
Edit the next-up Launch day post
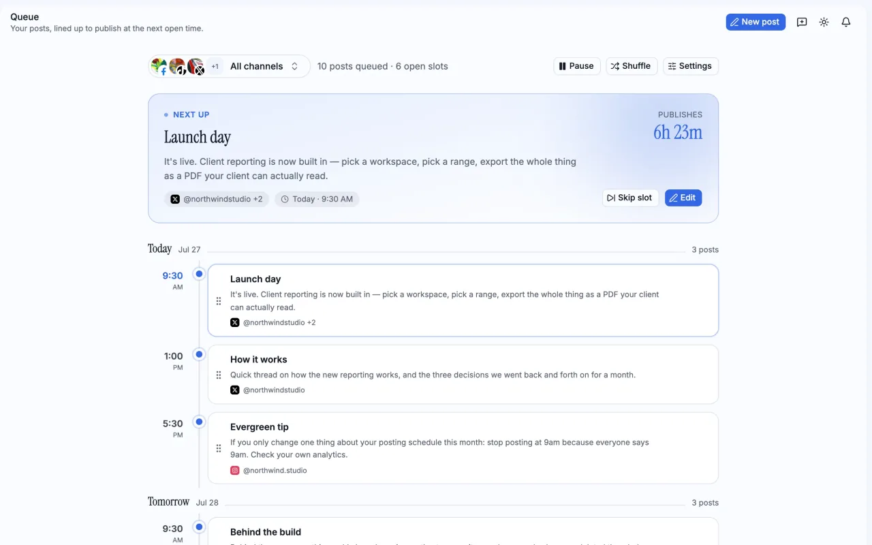pyautogui.click(x=683, y=198)
